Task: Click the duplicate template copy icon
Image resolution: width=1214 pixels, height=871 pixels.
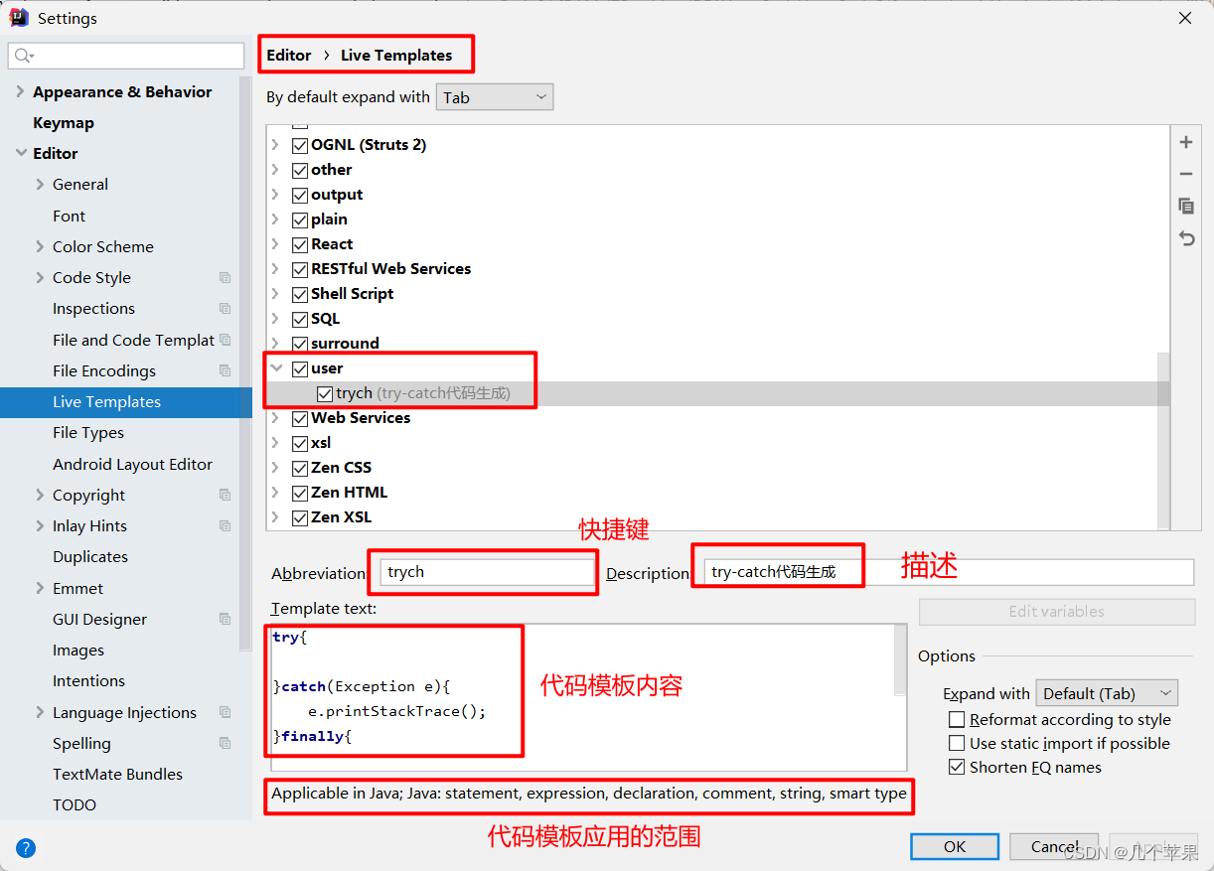Action: (x=1186, y=207)
